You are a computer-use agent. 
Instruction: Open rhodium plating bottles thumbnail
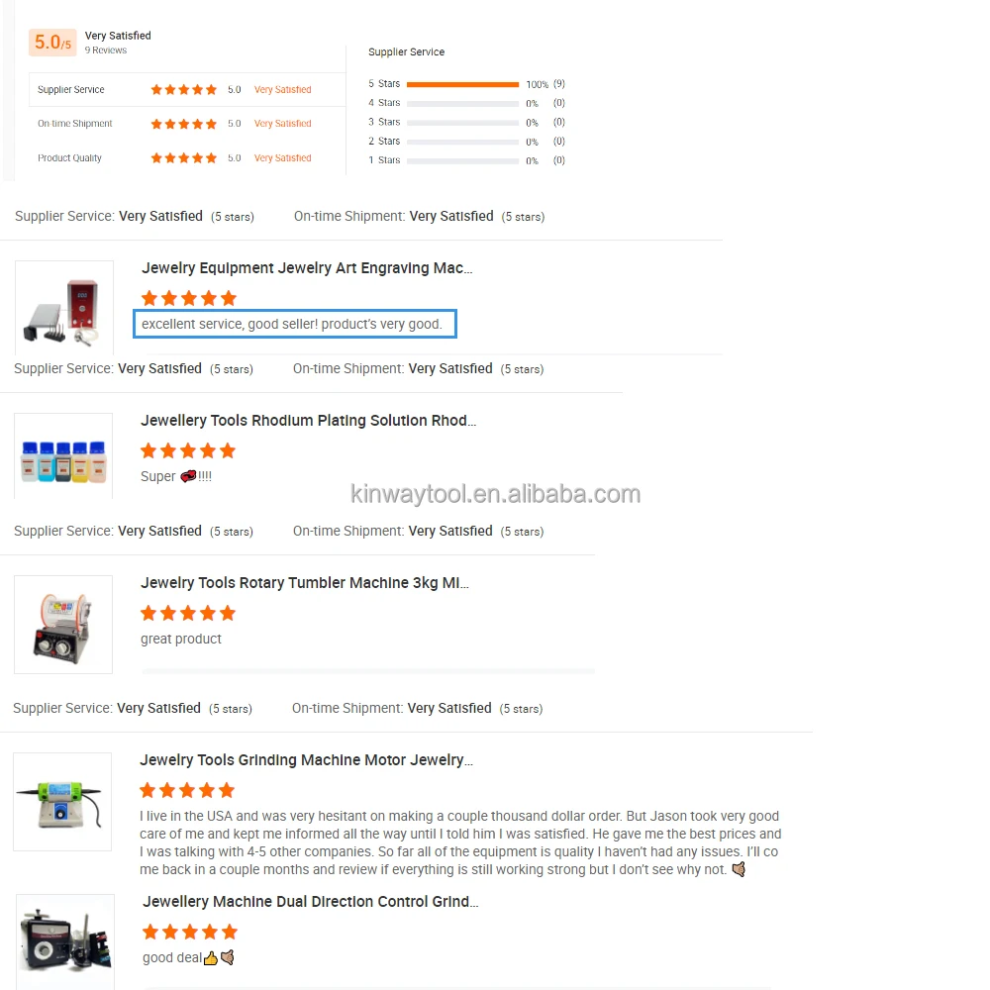[x=63, y=456]
